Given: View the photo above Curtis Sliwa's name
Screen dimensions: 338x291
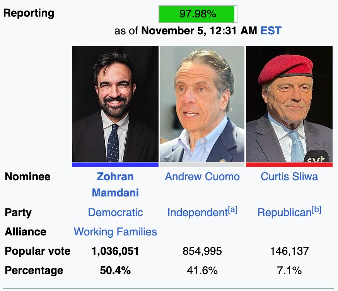Looking at the screenshot, I should coord(289,104).
